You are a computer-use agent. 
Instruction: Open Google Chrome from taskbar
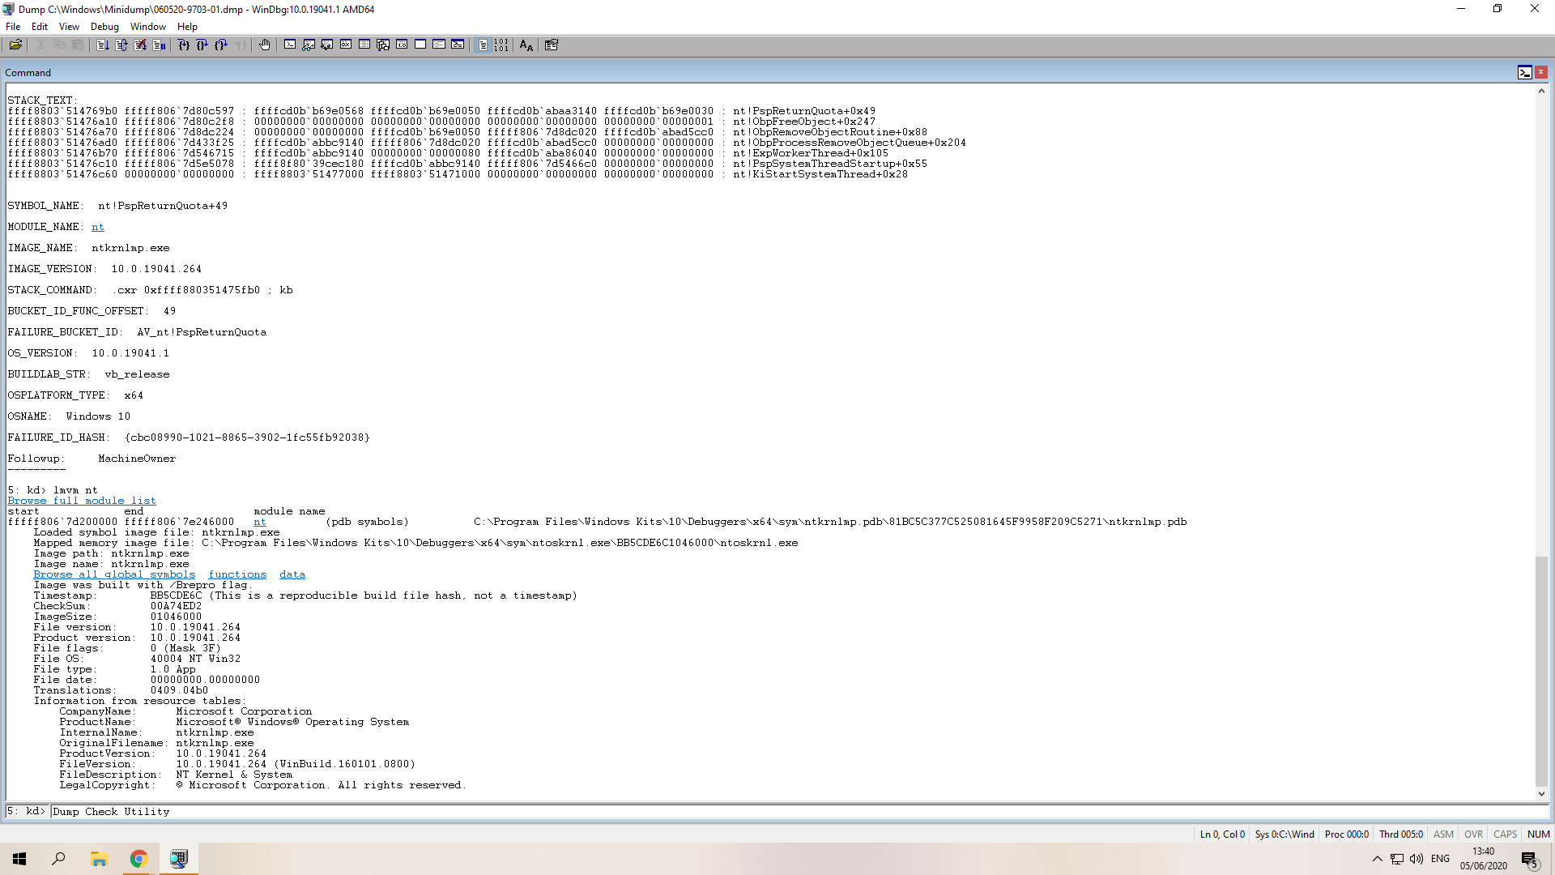[138, 859]
